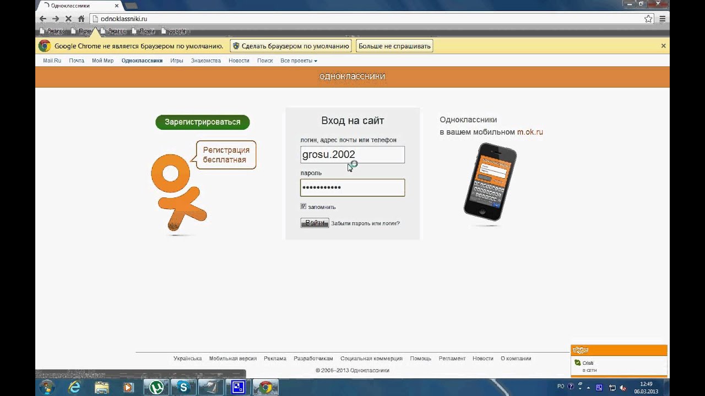Open Windows Explorer folder in taskbar

pos(101,387)
